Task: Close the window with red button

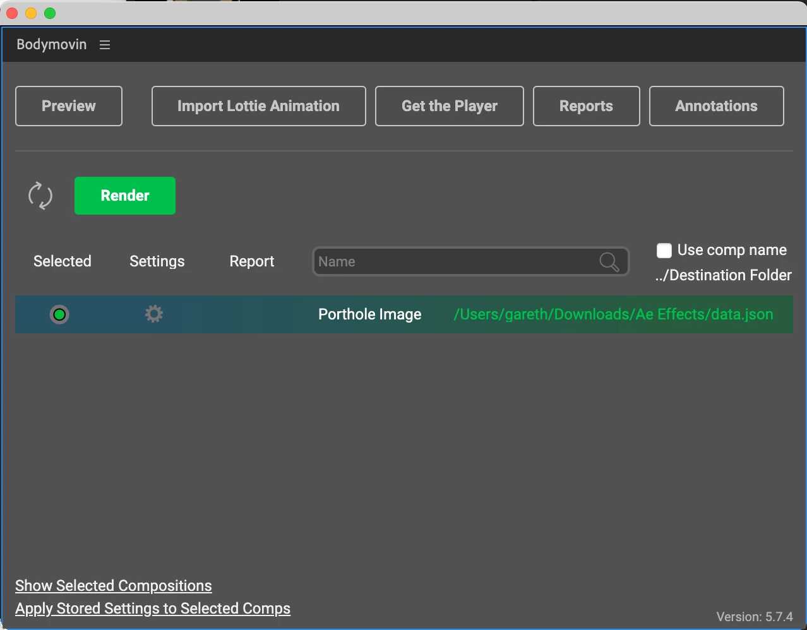Action: 12,13
